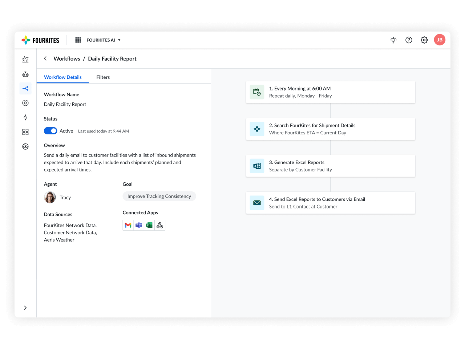Click the Repeat daily, Monday - Friday text
465x349 pixels.
pyautogui.click(x=300, y=96)
